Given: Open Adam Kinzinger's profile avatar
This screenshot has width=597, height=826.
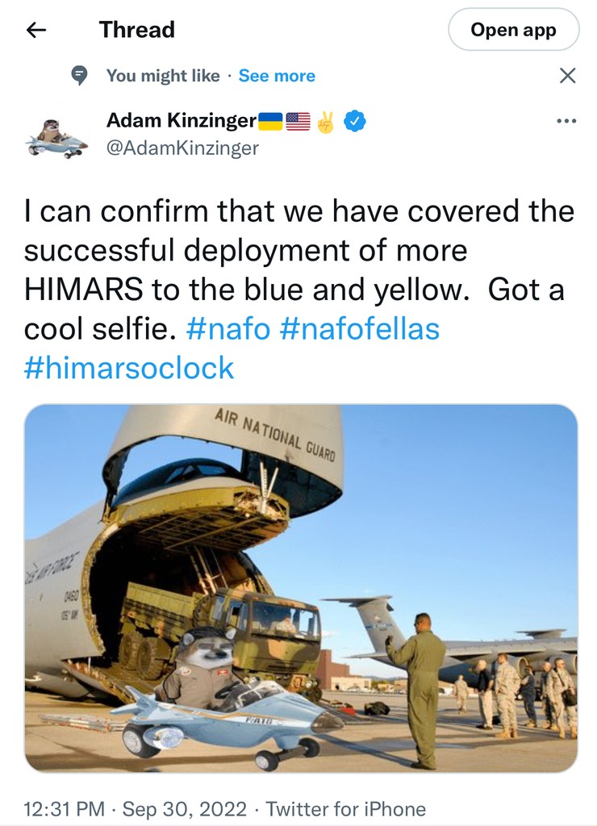Looking at the screenshot, I should pos(56,135).
